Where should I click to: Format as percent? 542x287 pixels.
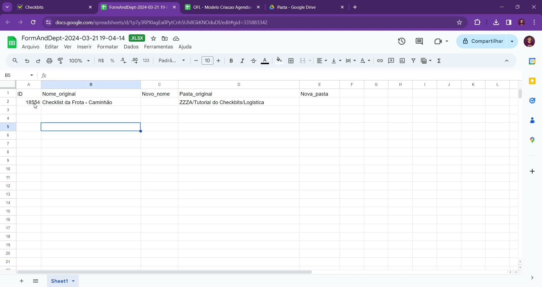112,61
